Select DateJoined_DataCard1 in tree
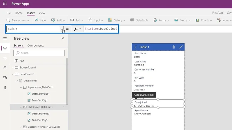This screenshot has width=232, height=130. (40, 107)
